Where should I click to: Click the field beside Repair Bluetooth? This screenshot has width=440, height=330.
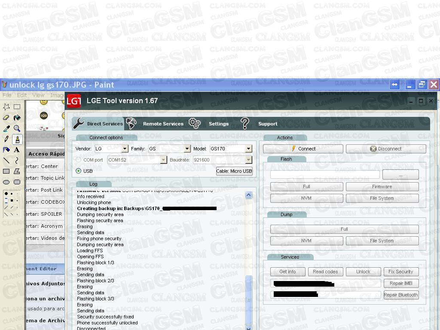click(x=326, y=295)
